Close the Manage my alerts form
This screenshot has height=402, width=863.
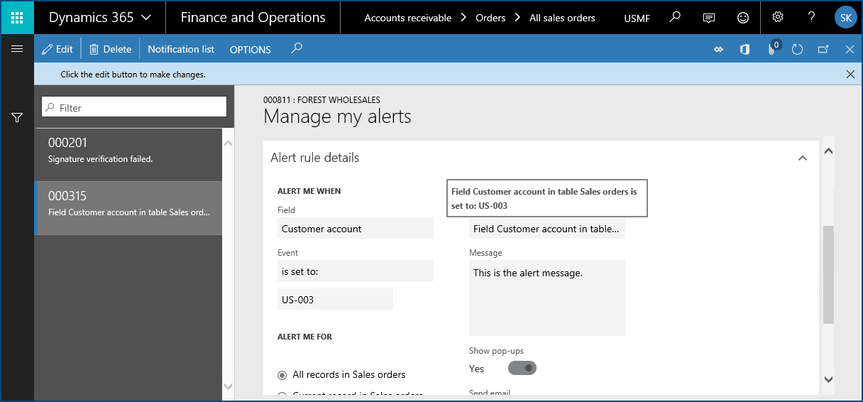click(x=850, y=50)
